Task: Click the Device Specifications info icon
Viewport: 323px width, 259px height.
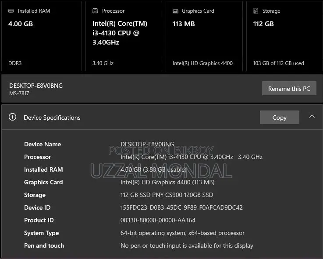Action: (x=12, y=117)
